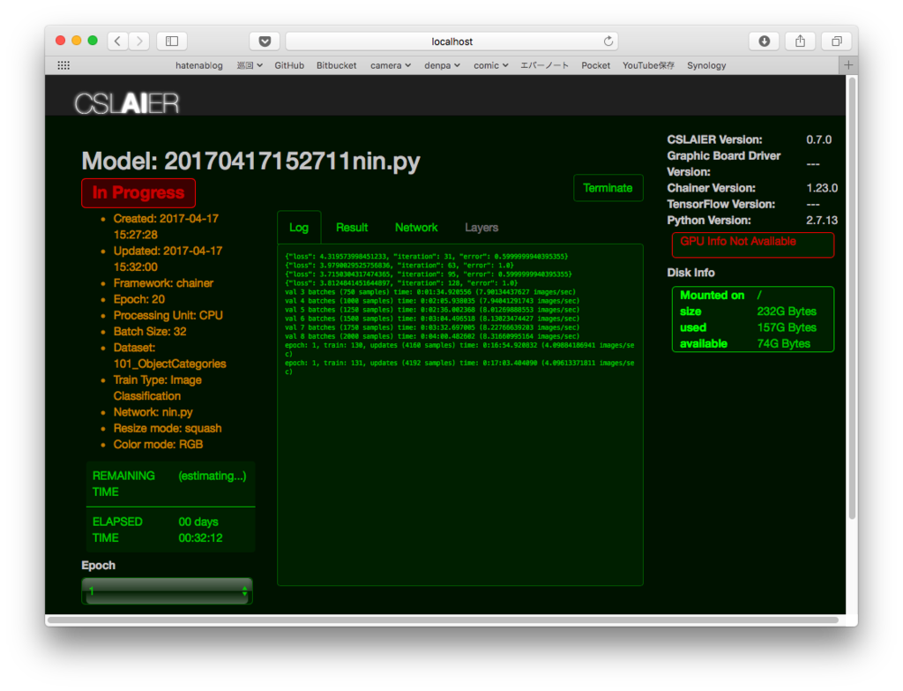Select the Processing Unit: CPU item
The height and width of the screenshot is (691, 903).
[168, 315]
